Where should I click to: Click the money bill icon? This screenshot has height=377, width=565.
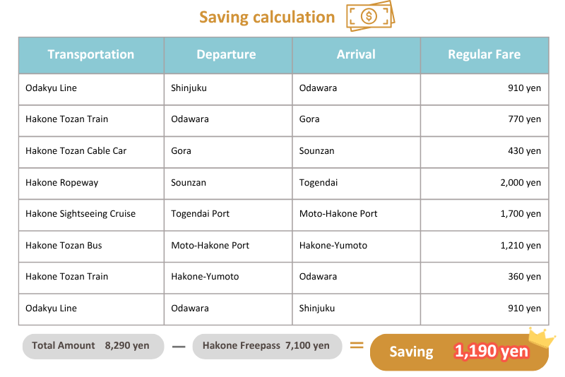click(370, 16)
